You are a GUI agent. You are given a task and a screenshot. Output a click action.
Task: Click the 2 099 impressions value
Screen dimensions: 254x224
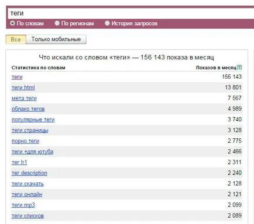[x=235, y=205]
